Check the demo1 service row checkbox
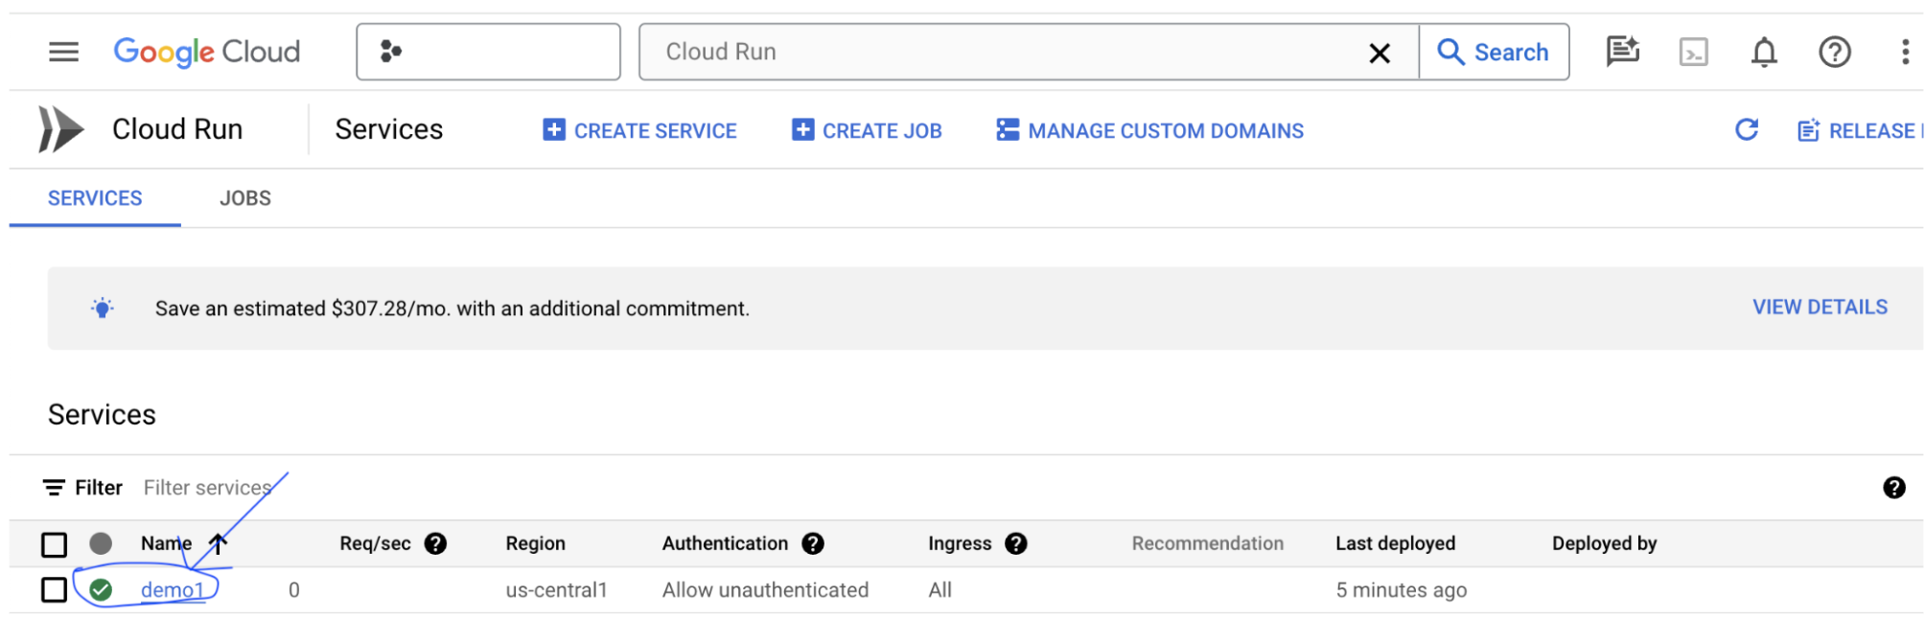1925x619 pixels. [55, 589]
